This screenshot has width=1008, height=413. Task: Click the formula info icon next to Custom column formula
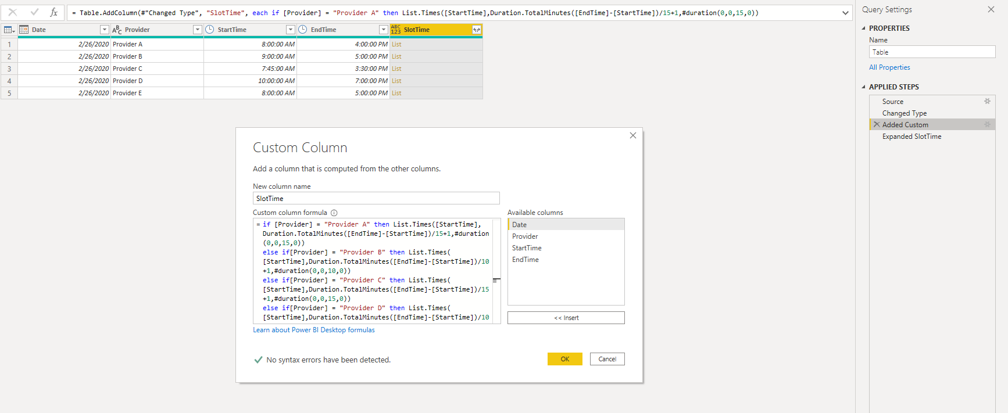click(334, 213)
